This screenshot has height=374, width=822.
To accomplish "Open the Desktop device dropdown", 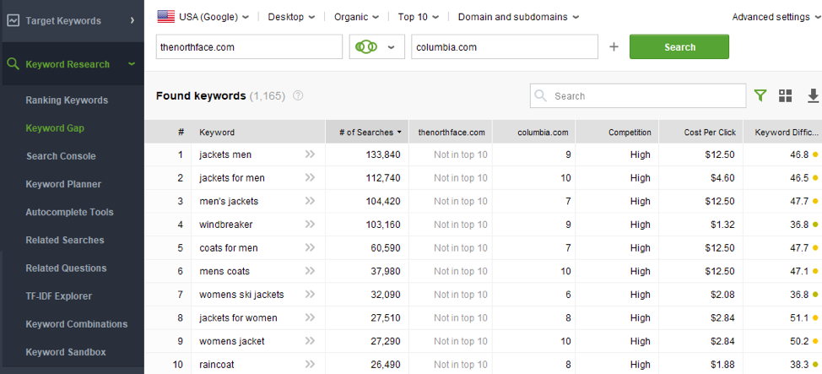I will coord(291,17).
